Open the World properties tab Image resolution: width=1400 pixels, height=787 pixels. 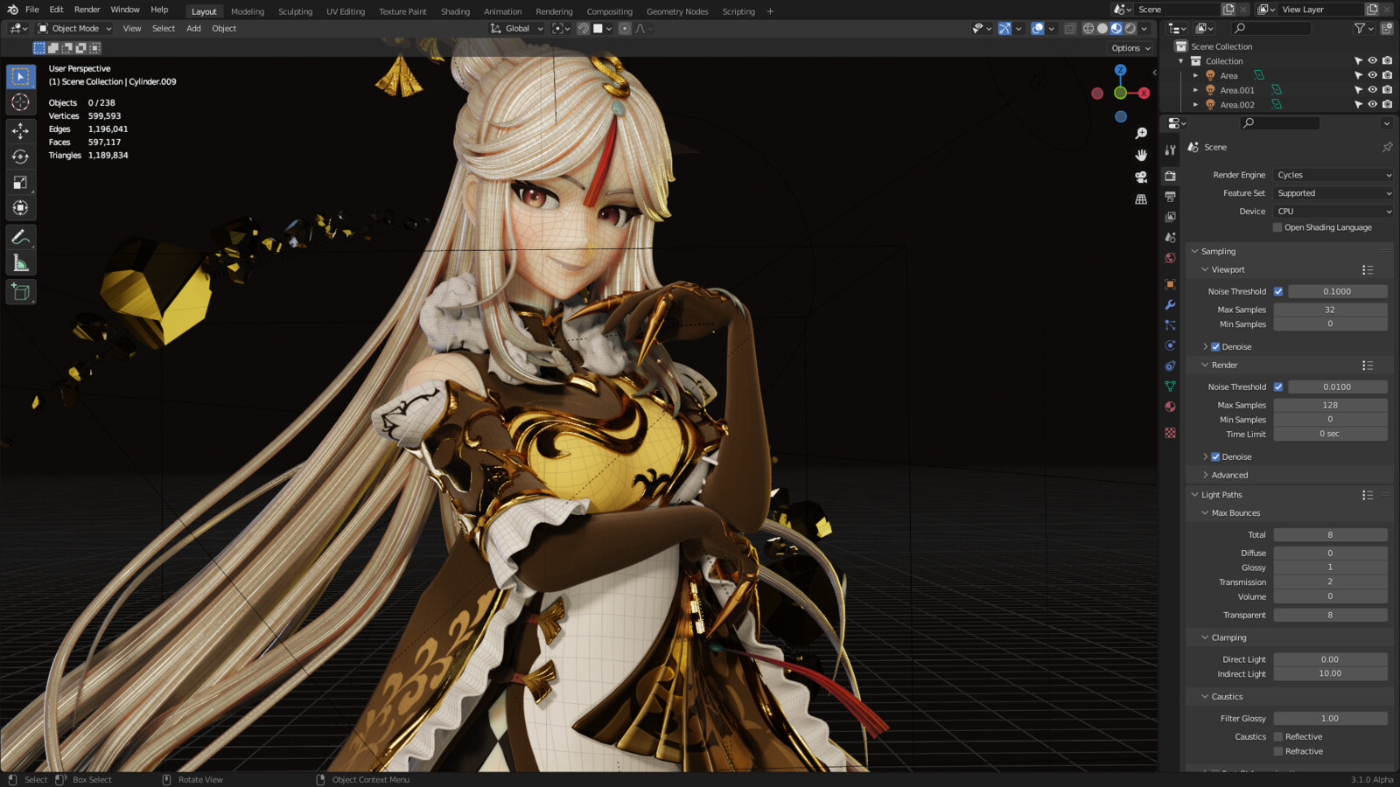point(1170,258)
